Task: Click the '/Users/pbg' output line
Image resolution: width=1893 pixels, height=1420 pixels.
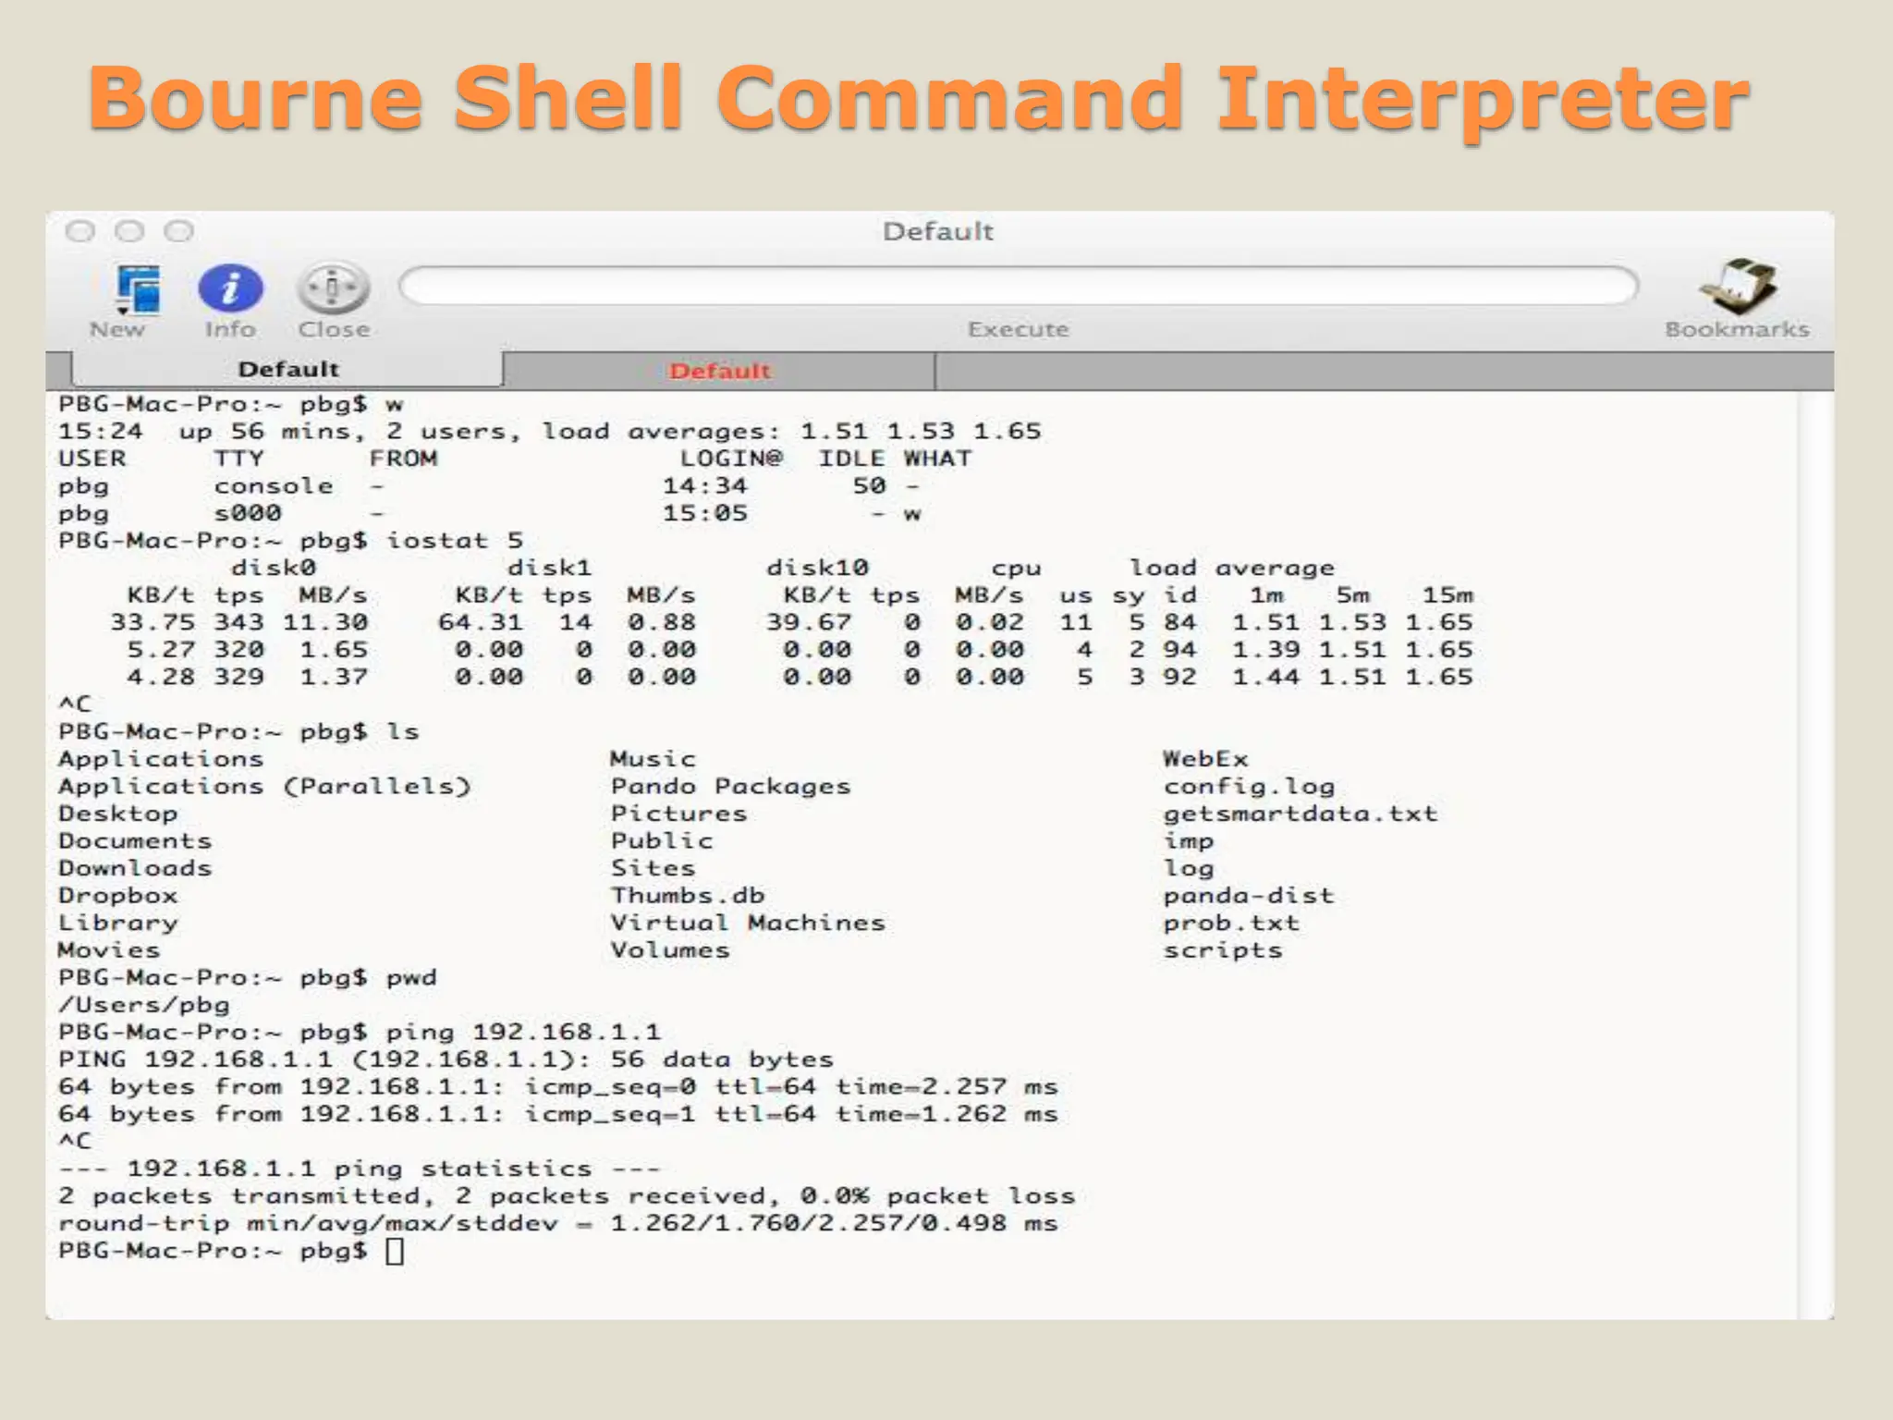Action: (x=144, y=1005)
